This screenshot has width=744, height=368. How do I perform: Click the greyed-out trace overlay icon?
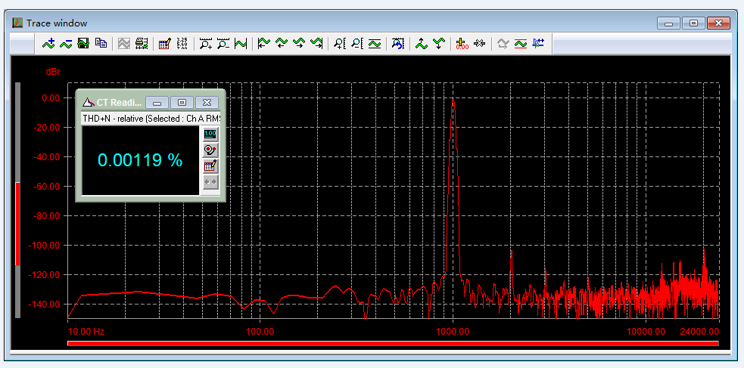tap(124, 44)
